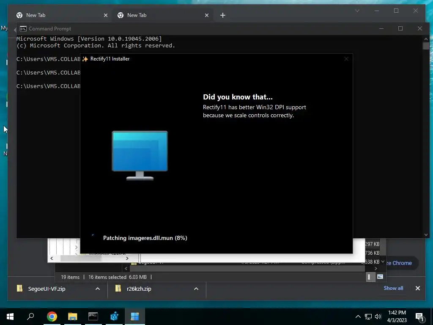Show hidden system tray icons

pyautogui.click(x=358, y=317)
